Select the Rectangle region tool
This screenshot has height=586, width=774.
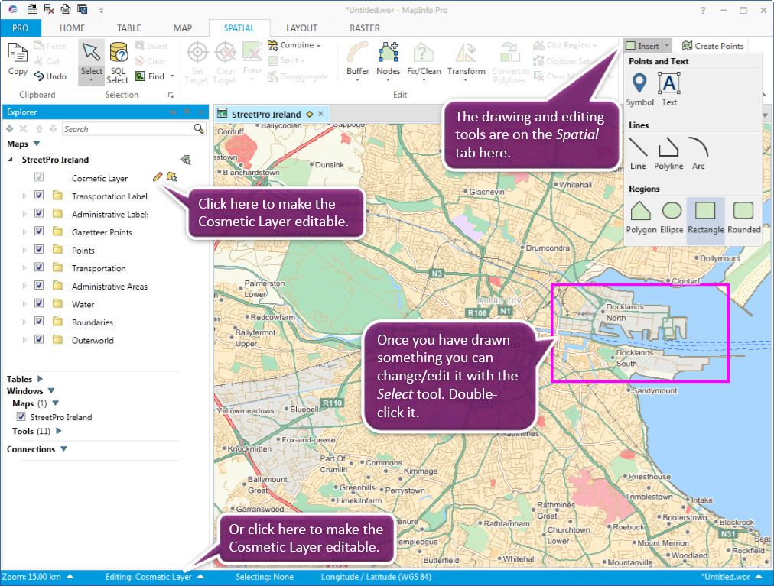click(x=705, y=221)
